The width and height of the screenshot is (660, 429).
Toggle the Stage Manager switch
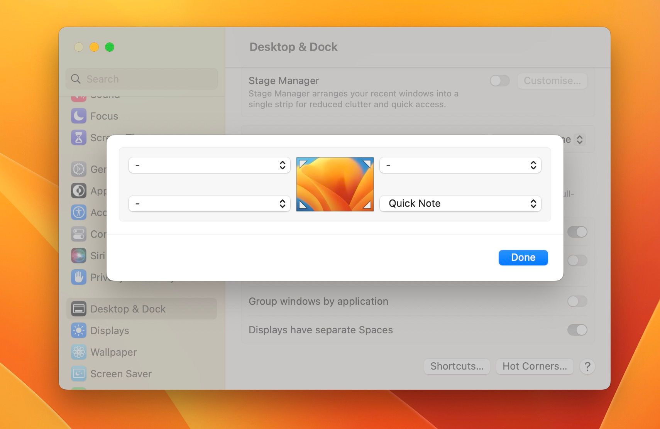point(499,81)
